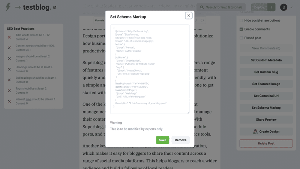Click the question mark help icon
Viewport: 300px width, 169px height.
point(271,7)
